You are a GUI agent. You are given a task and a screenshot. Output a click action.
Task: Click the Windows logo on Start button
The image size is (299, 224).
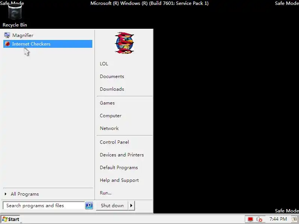coord(5,219)
